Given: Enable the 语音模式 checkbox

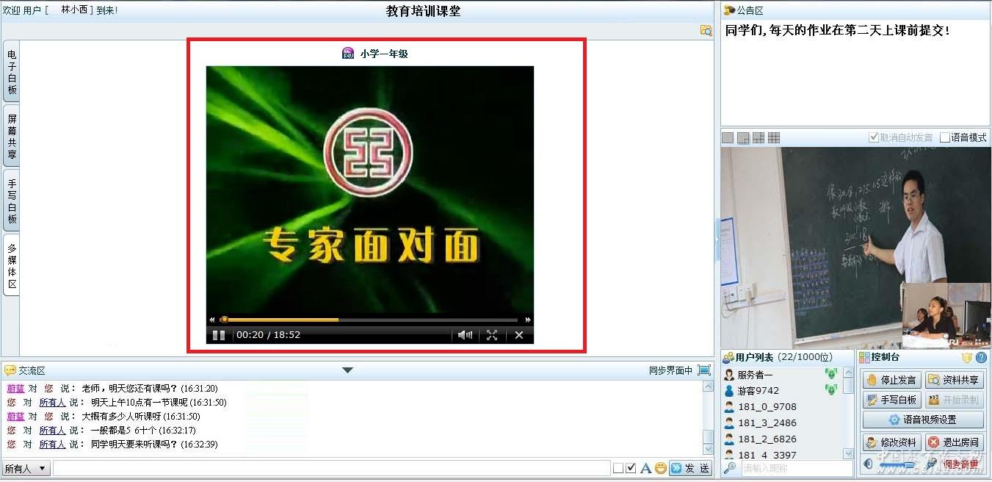Looking at the screenshot, I should click(x=945, y=138).
